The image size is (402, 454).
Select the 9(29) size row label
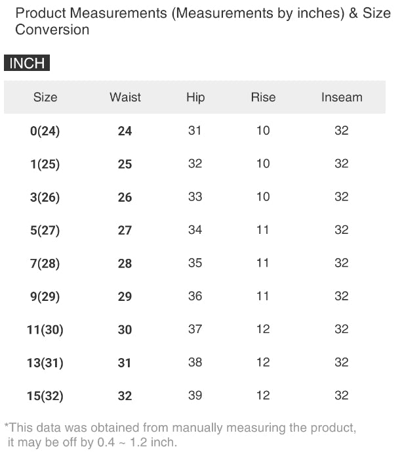pos(45,296)
